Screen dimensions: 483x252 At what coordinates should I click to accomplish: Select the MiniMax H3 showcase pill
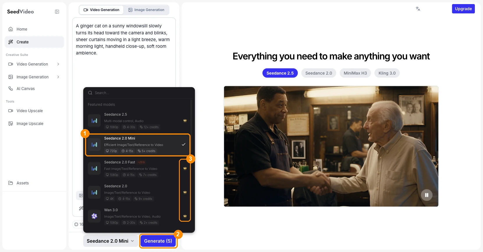click(x=355, y=73)
